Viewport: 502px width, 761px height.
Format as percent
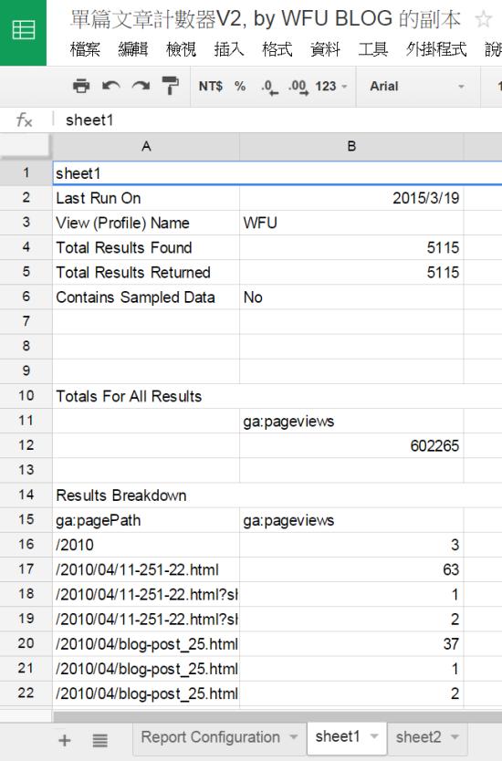[x=240, y=87]
